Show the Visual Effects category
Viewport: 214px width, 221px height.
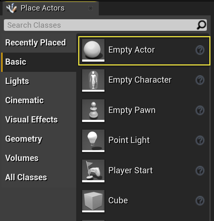pyautogui.click(x=32, y=120)
